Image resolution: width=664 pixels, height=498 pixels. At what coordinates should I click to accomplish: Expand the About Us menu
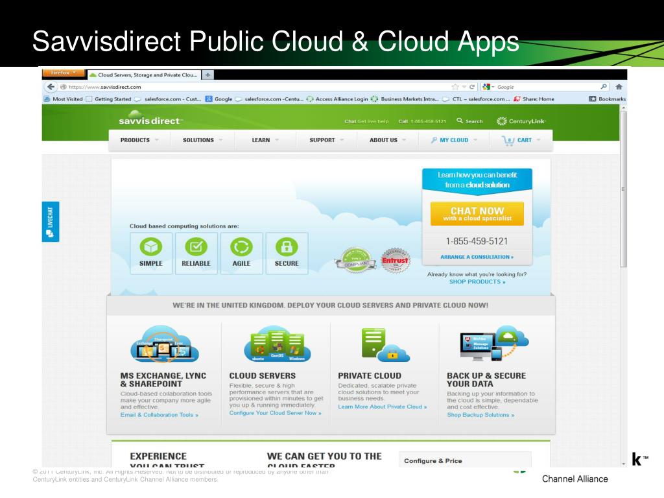[x=388, y=140]
